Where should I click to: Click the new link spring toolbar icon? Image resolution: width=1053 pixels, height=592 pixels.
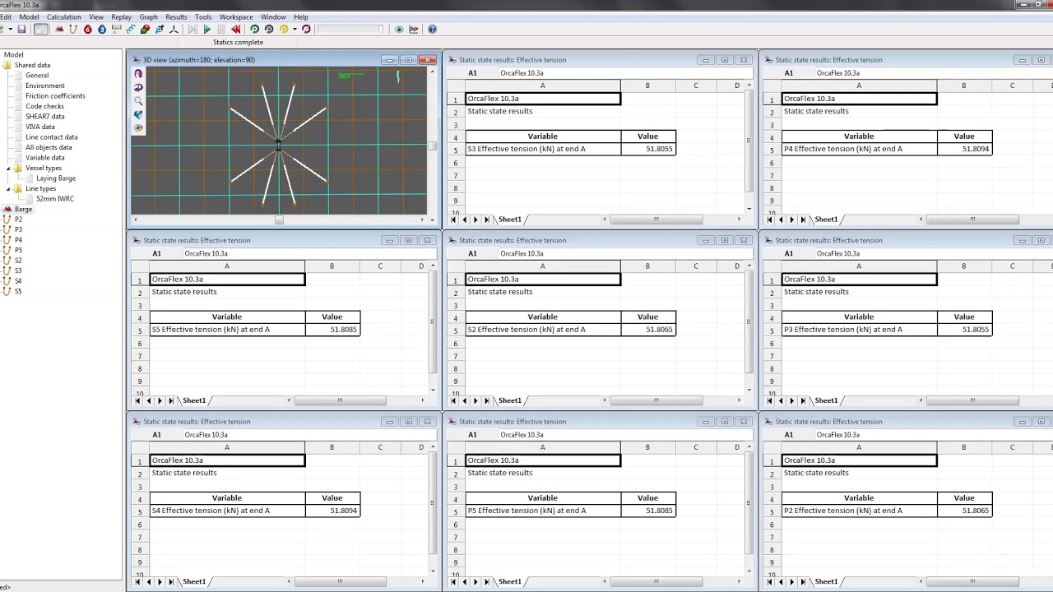point(130,29)
